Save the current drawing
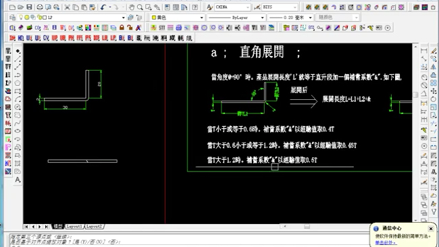The width and height of the screenshot is (439, 247). [x=29, y=7]
